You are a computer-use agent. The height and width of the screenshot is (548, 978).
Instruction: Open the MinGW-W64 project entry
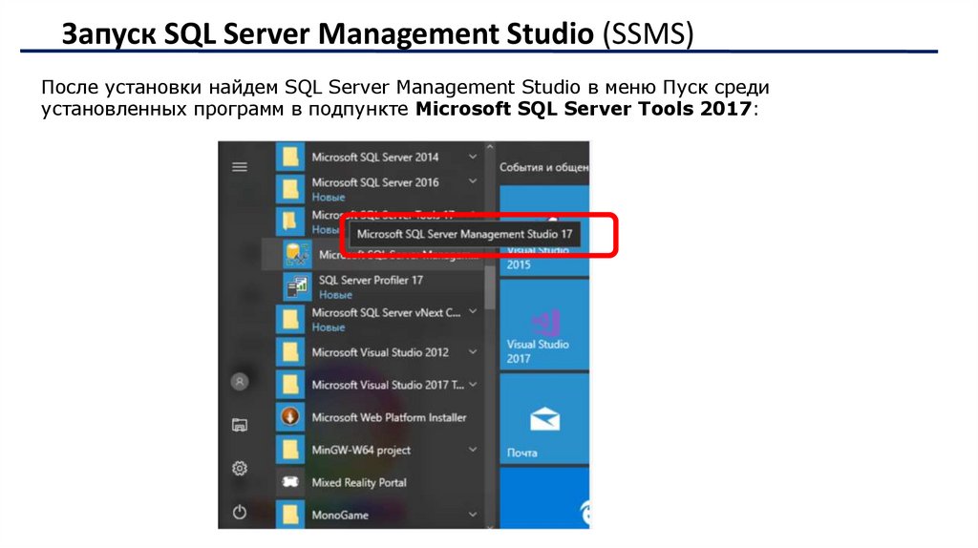379,450
